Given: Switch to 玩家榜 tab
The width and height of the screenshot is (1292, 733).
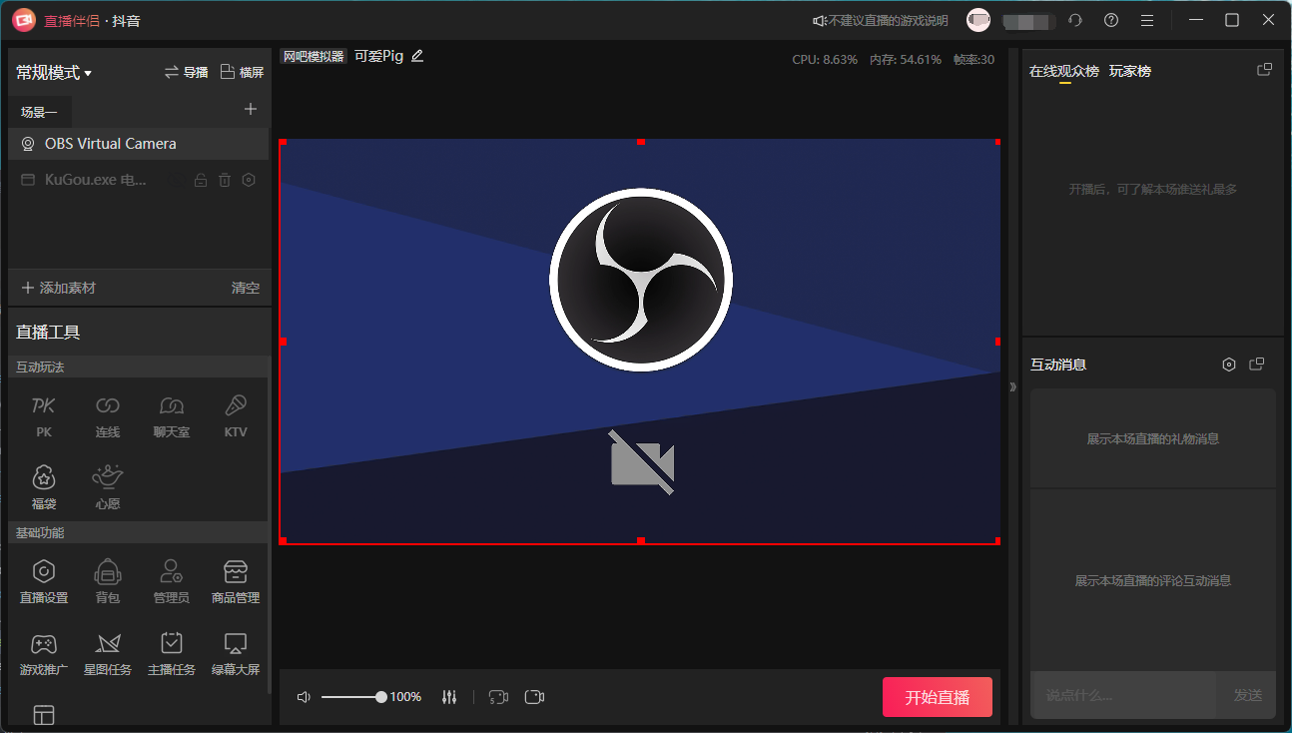Looking at the screenshot, I should click(1130, 71).
